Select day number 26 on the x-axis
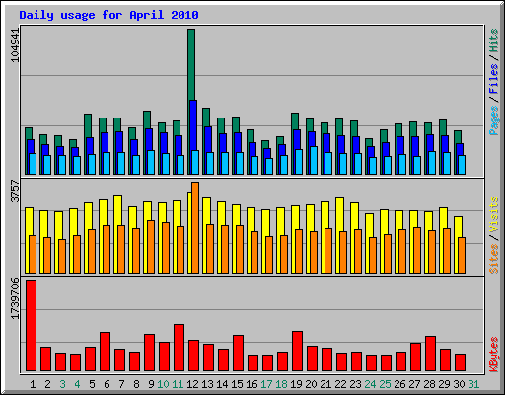Image resolution: width=505 pixels, height=395 pixels. [x=399, y=384]
